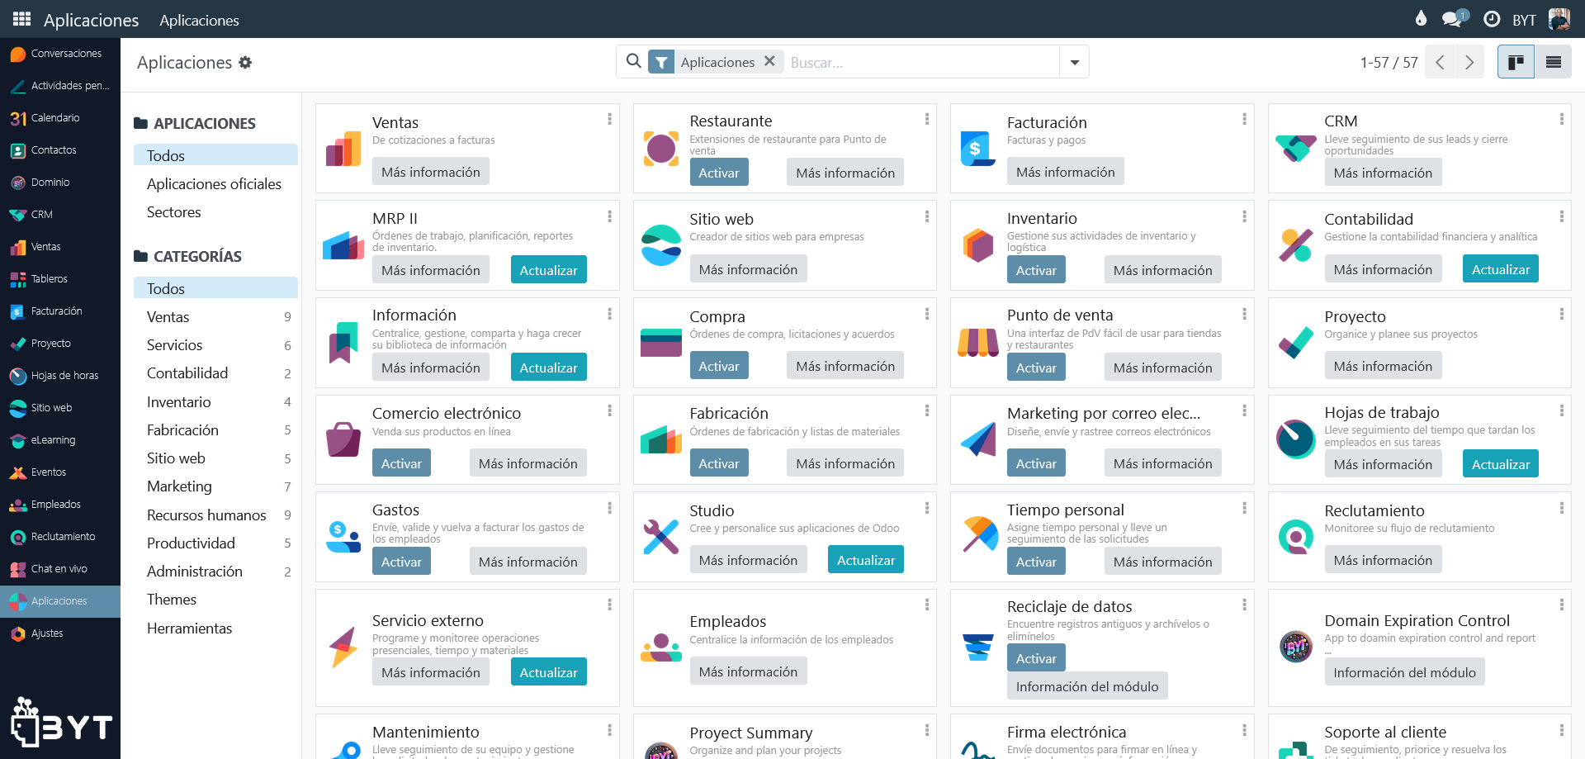The height and width of the screenshot is (759, 1585).
Task: Open Calendario from the left sidebar
Action: (55, 118)
